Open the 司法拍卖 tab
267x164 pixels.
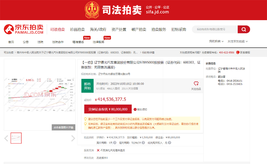coord(57,29)
